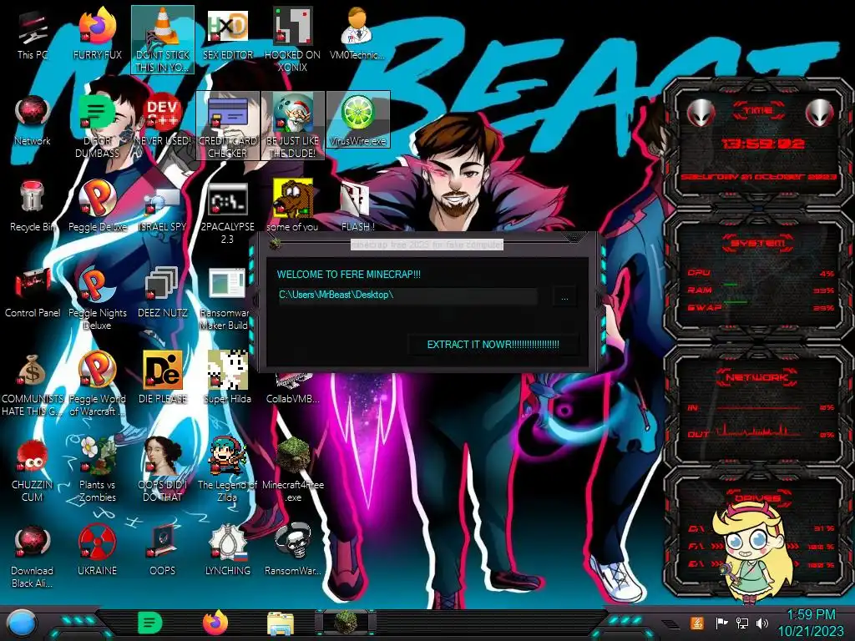Open the Network desktop icon
Screen dimensions: 855x641
tap(33, 120)
